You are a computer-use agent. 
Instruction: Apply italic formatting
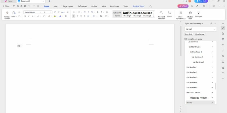tap(29, 16)
